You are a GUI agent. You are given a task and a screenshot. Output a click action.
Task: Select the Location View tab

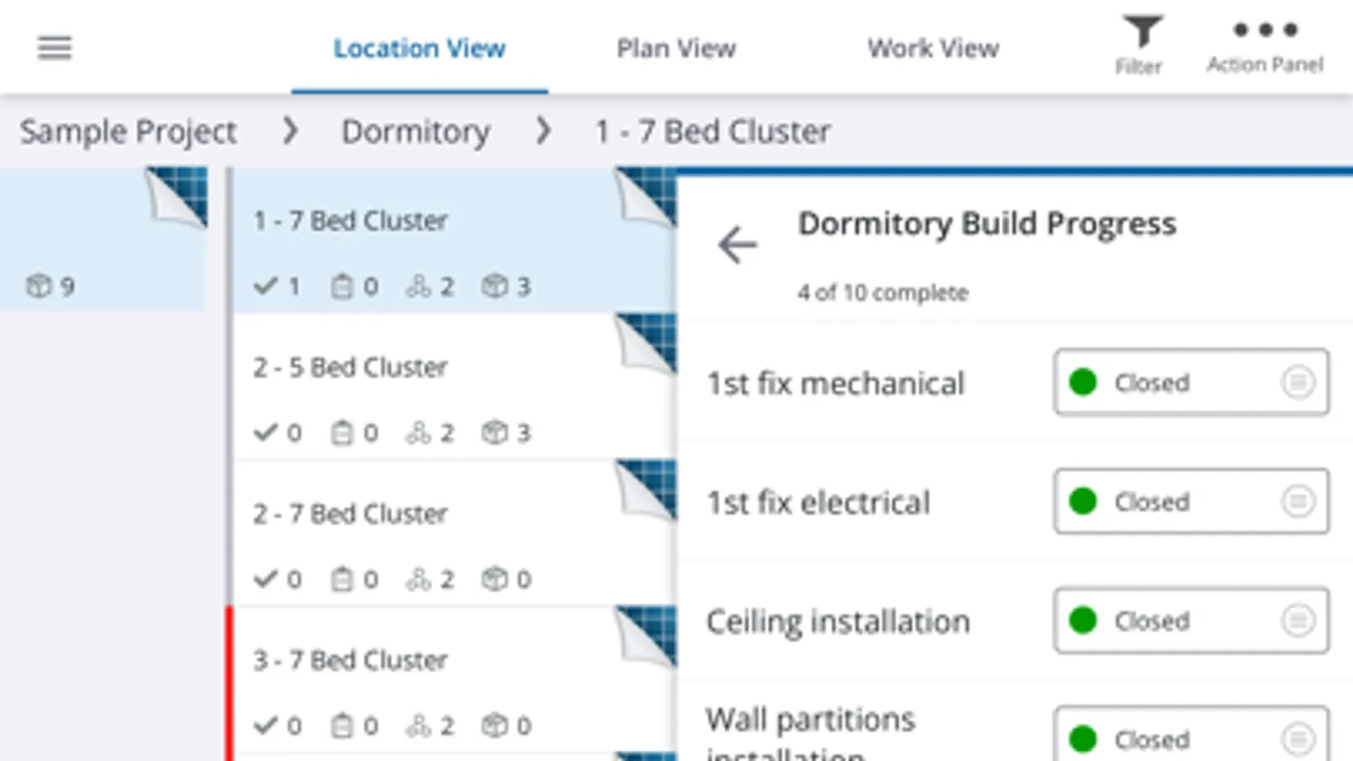420,48
